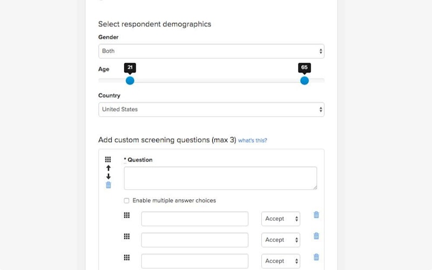Click the first answer row drag handle

(127, 215)
